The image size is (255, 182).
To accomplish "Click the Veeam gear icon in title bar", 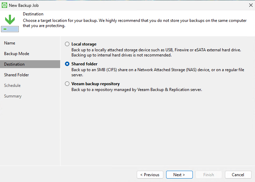I will [4, 5].
